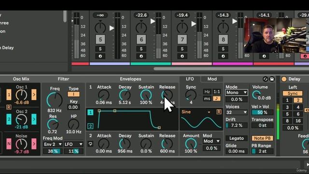Click the filter Type I button
Viewport: 309px width, 174px height.
pos(73,94)
